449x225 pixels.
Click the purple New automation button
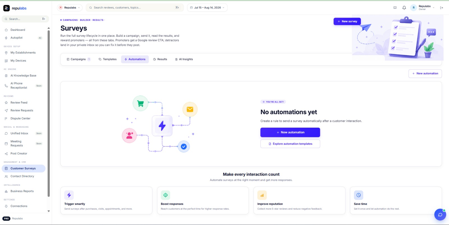[290, 132]
